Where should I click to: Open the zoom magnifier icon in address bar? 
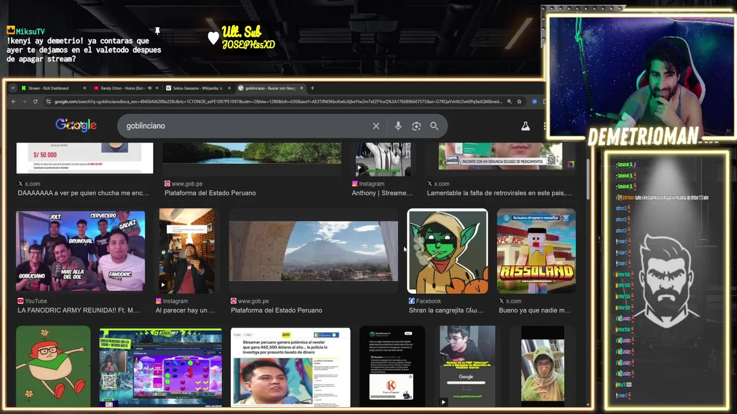509,102
